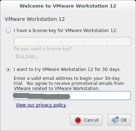Focus the last segment of license key field

119,42
